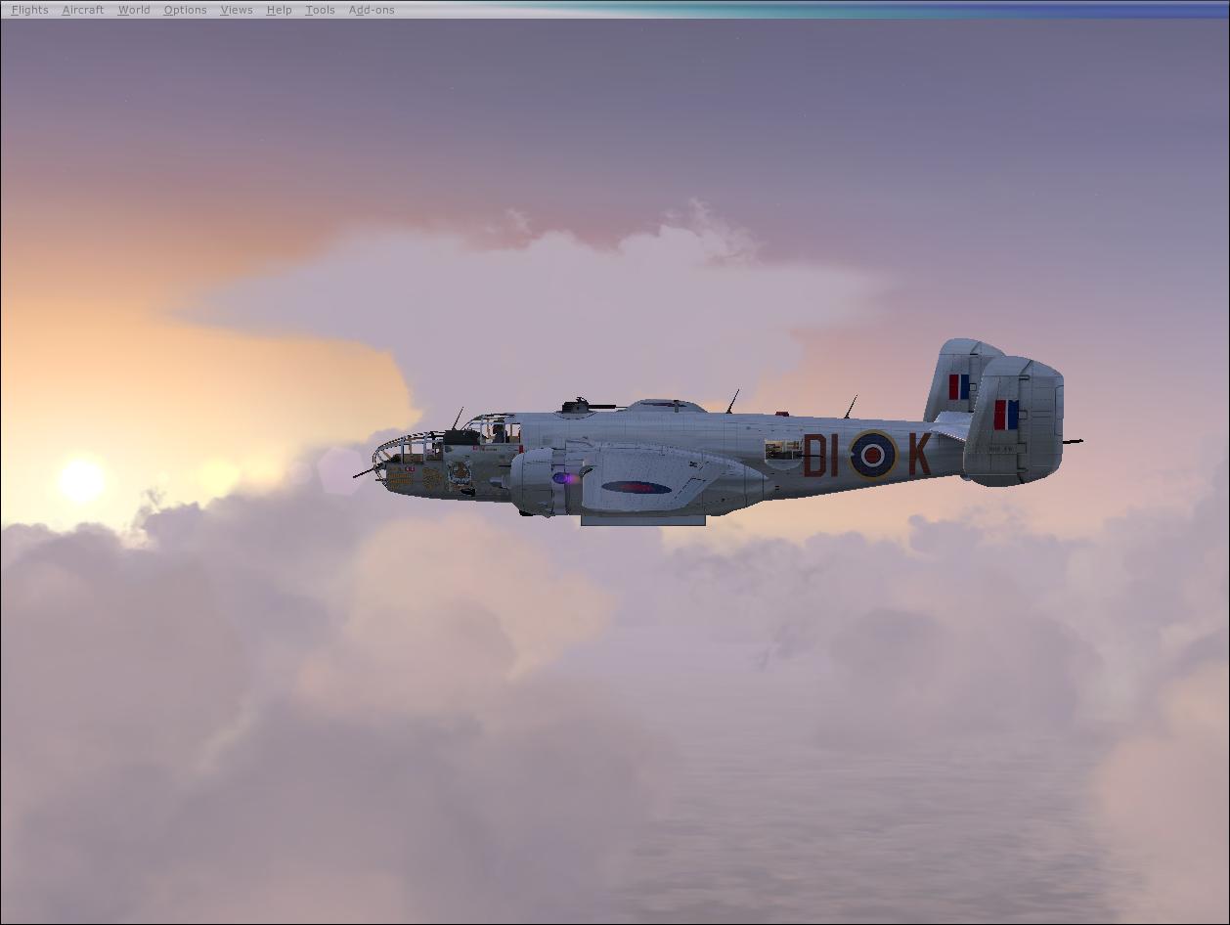Expand the Options menu
Screen dimensions: 1230x925
[x=185, y=10]
